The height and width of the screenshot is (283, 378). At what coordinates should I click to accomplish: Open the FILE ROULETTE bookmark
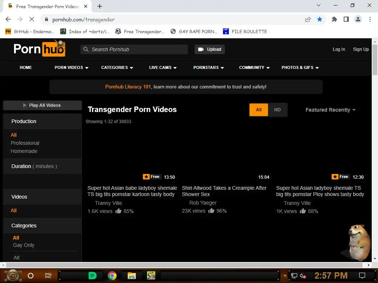point(245,32)
